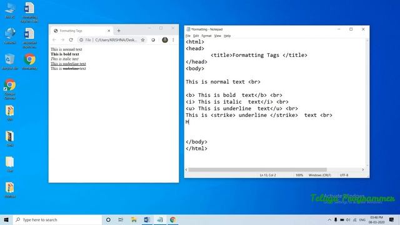Click Chrome's Back arrow button
This screenshot has width=400, height=225.
54,40
